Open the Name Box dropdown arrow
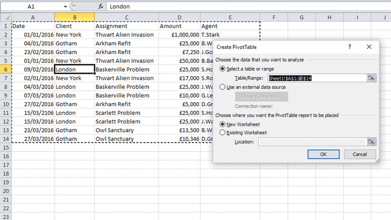This screenshot has width=391, height=220. coord(65,7)
